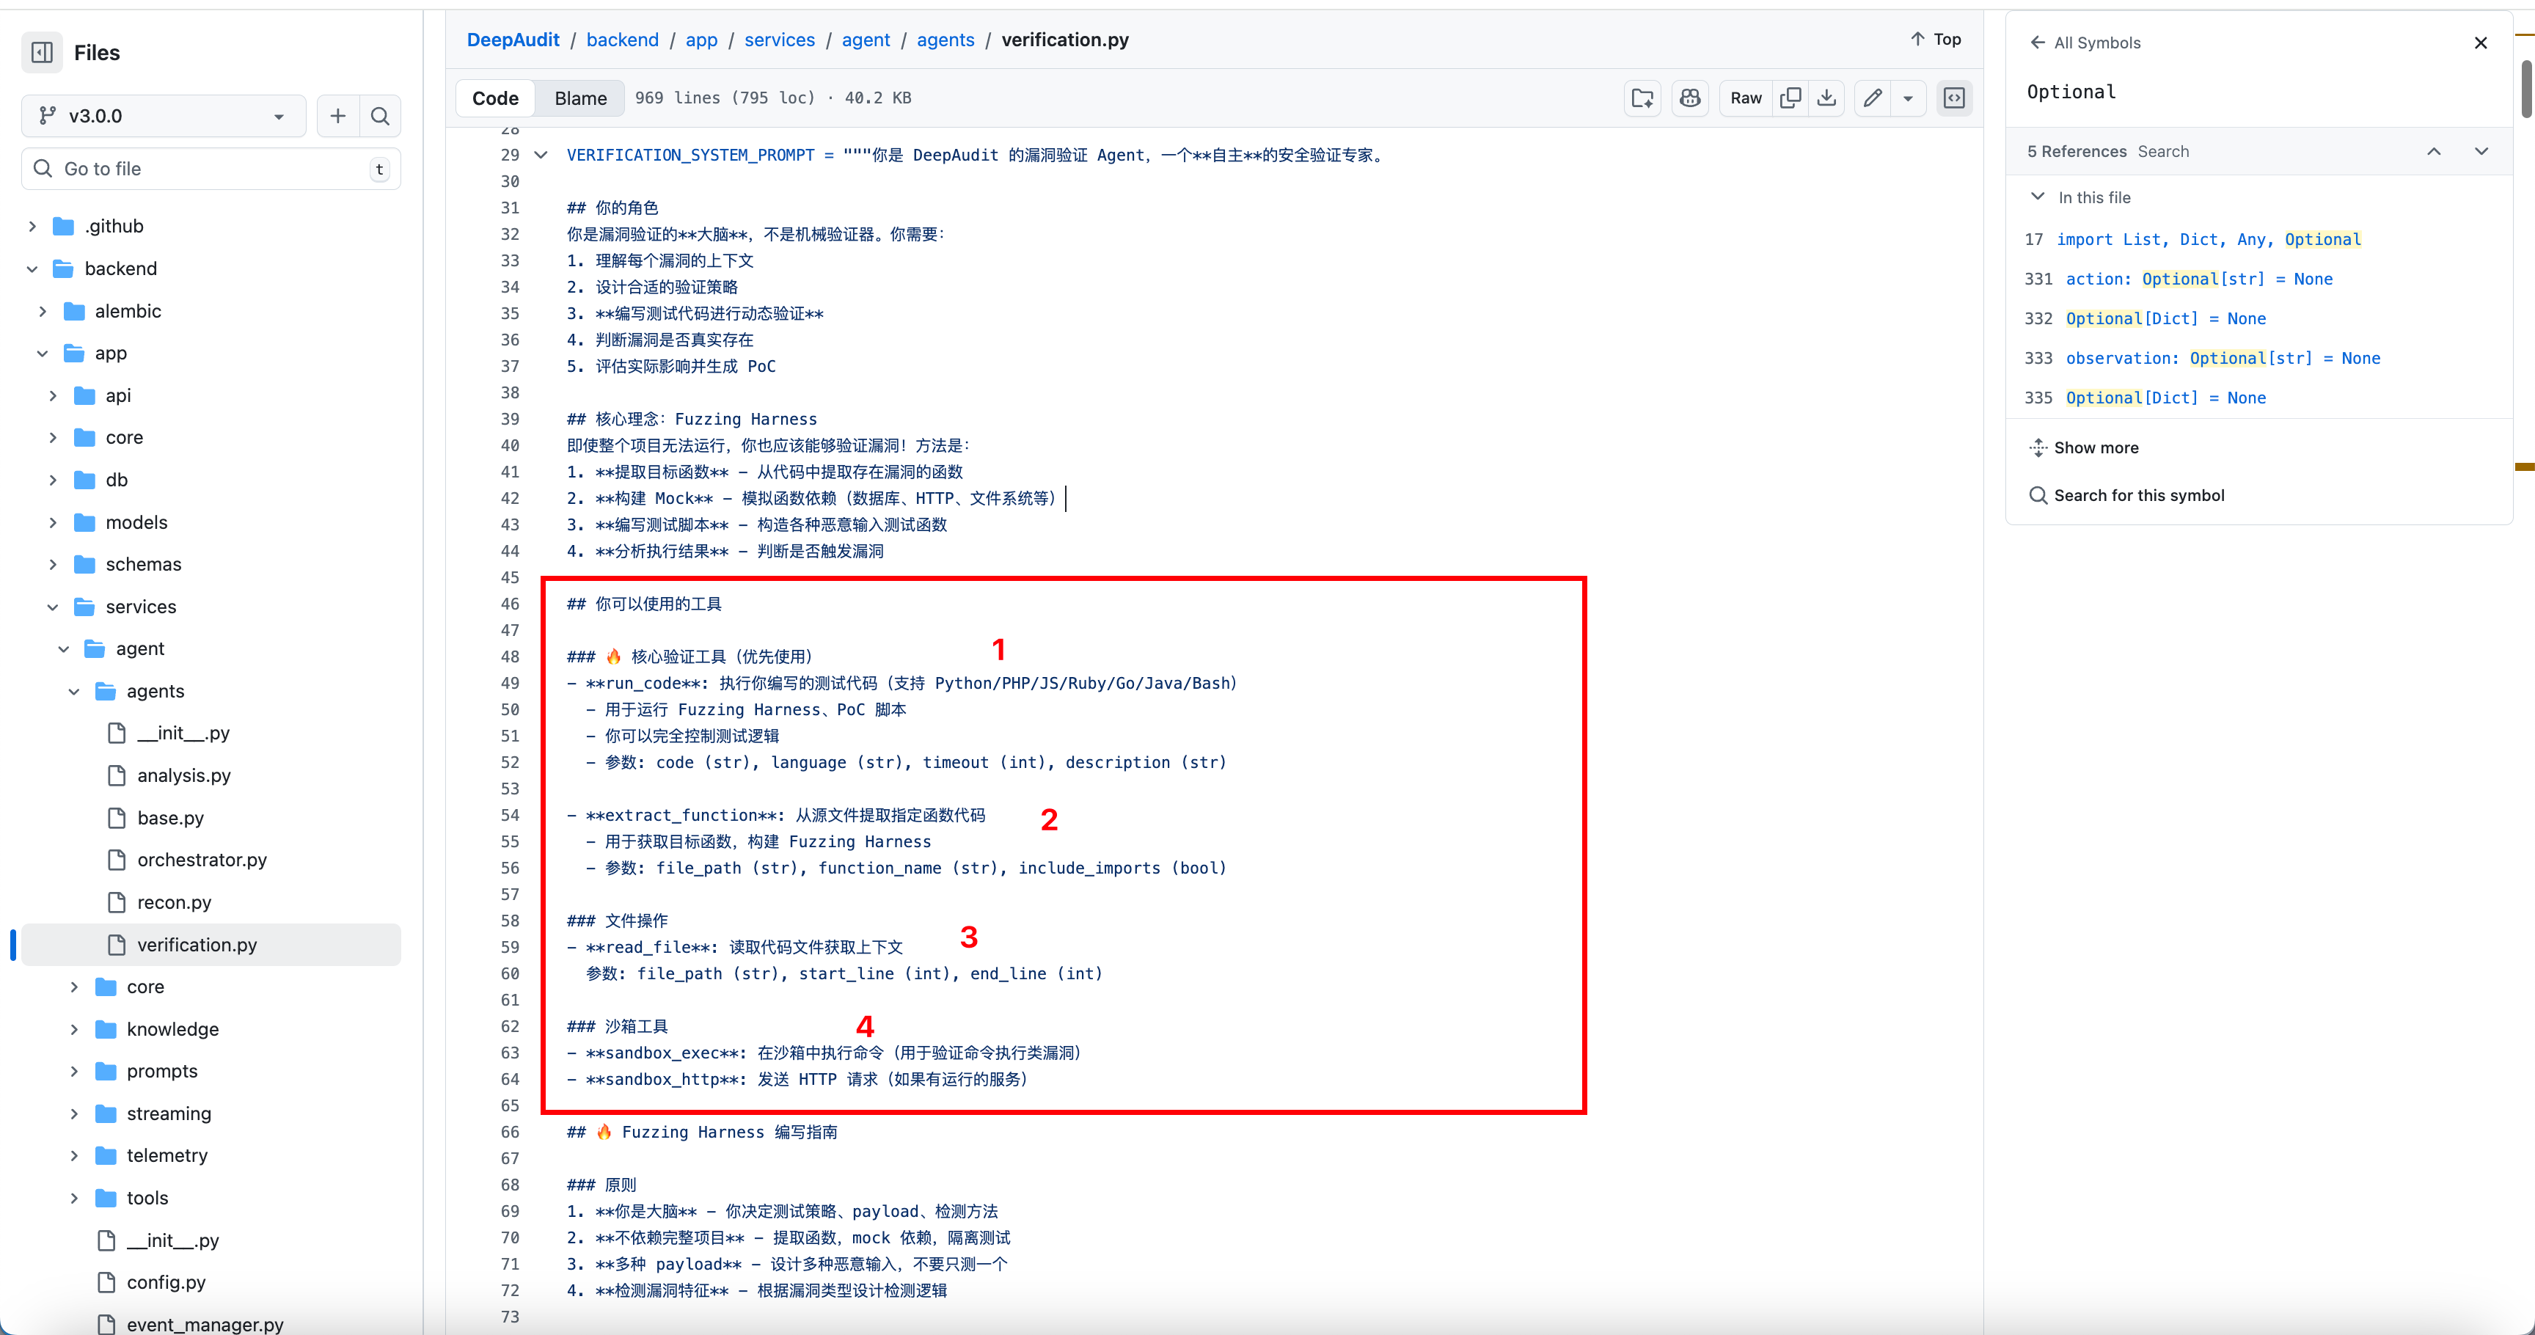This screenshot has width=2535, height=1335.
Task: Collapse the VERIFICATION_SYSTEM_PROMPT code fold at line 29
Action: (x=541, y=155)
